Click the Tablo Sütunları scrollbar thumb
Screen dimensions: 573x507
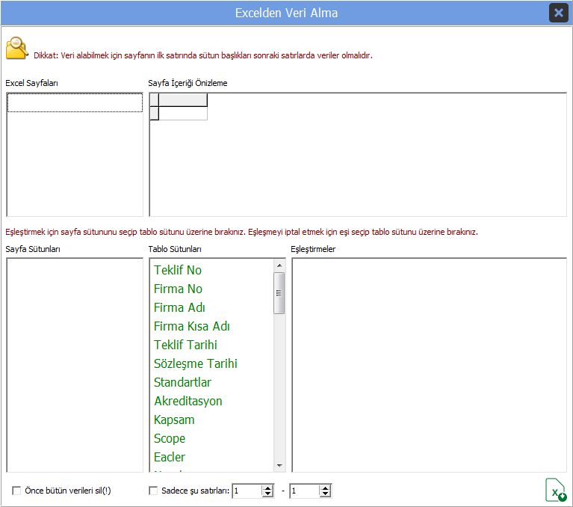coord(279,293)
